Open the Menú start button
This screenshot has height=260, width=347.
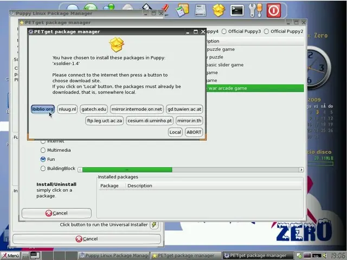coord(10,256)
